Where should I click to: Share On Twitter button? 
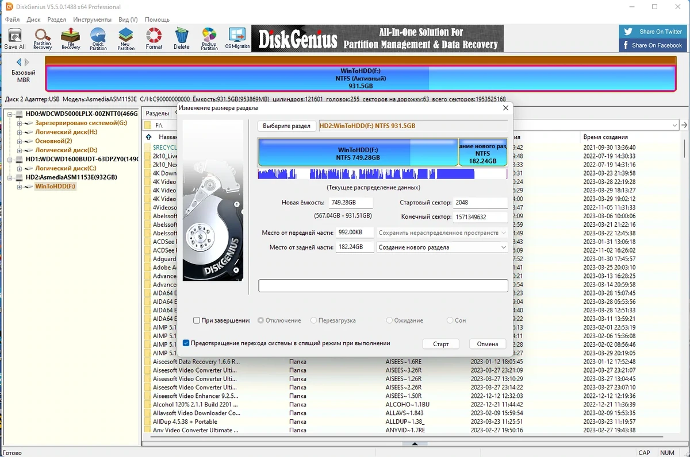point(652,32)
